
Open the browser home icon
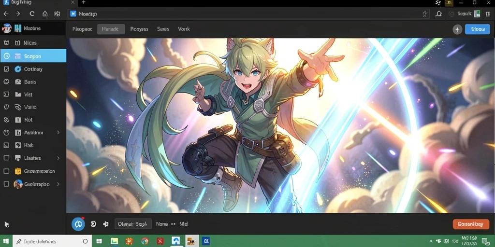(x=45, y=14)
